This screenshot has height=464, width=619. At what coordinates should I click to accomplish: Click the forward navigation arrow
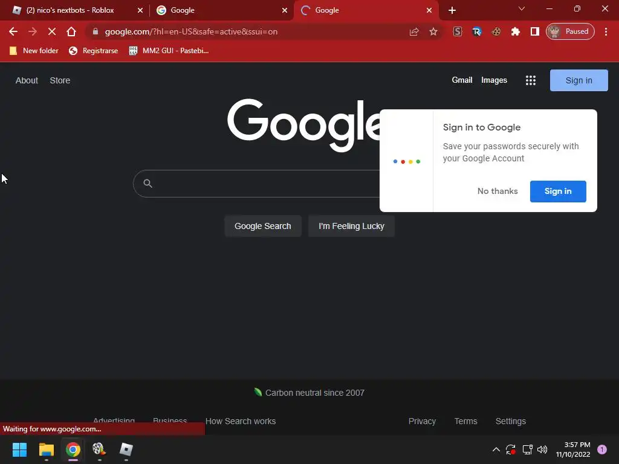coord(33,31)
